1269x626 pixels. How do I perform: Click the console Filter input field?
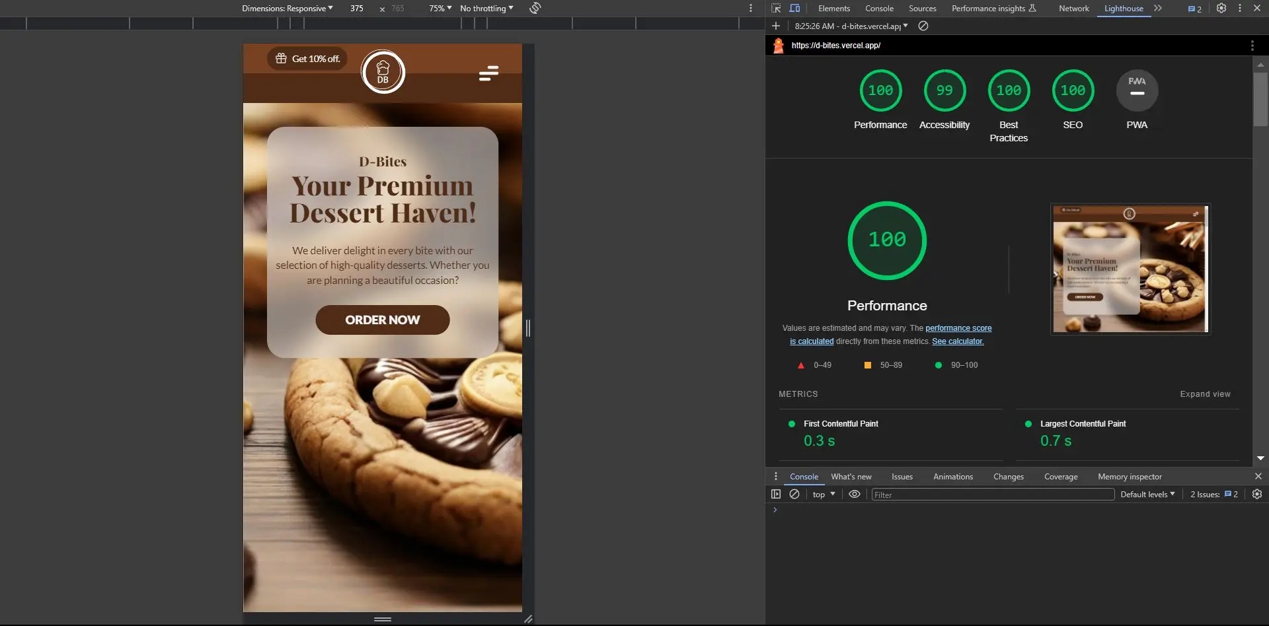pos(992,495)
